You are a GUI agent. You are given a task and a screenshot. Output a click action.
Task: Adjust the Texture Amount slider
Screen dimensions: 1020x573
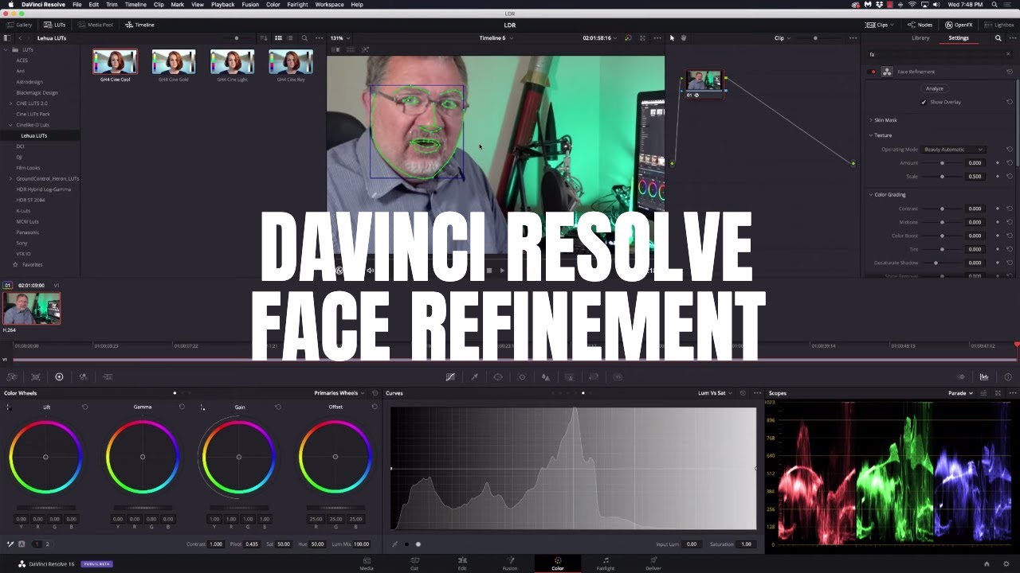pos(942,163)
